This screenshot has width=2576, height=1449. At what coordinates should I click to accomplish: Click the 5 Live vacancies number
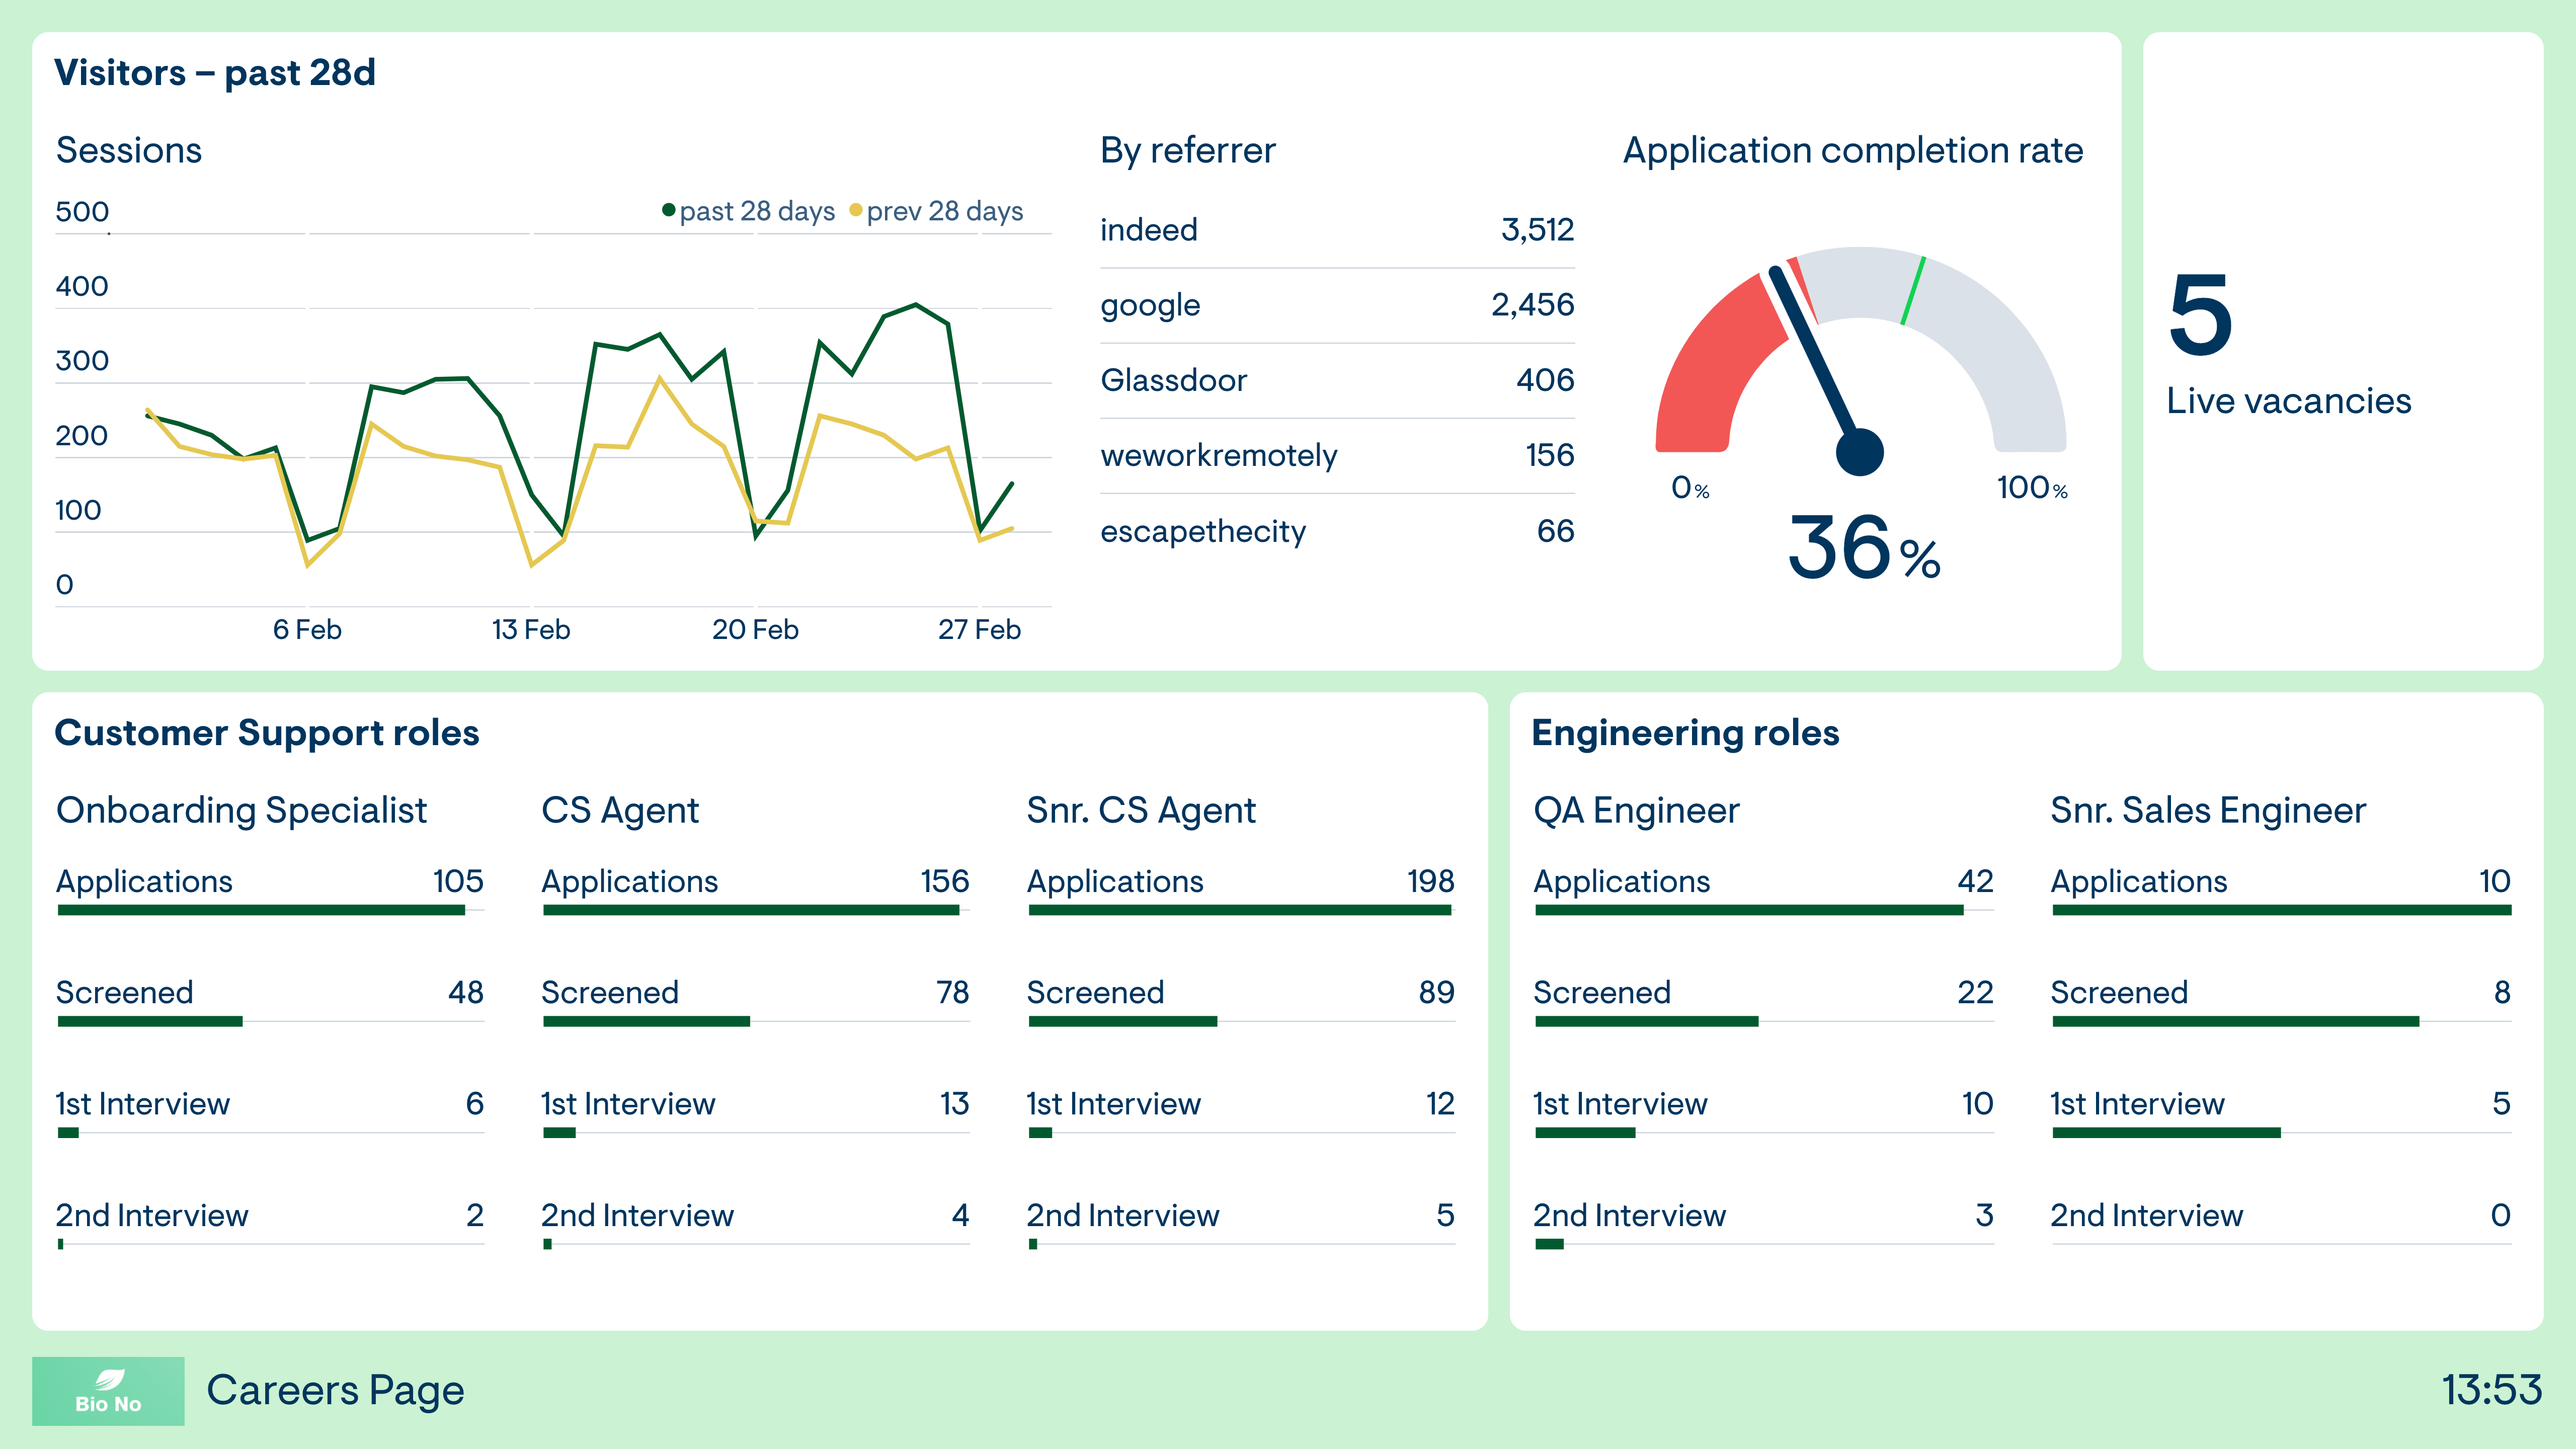click(2201, 315)
